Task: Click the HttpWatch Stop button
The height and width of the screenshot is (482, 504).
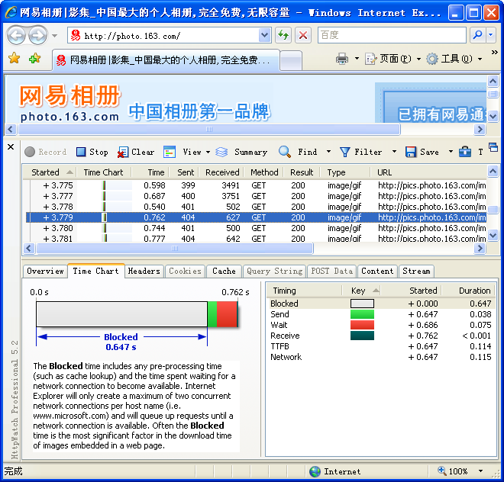Action: coord(92,152)
